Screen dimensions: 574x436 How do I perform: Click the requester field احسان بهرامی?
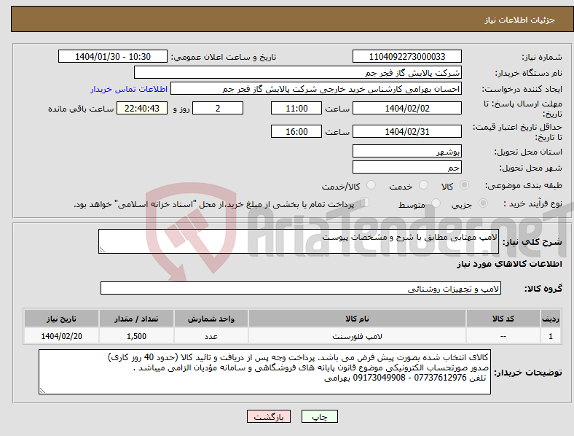coord(316,89)
